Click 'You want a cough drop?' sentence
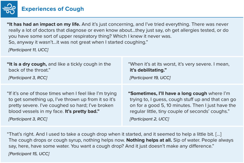 coord(97,146)
